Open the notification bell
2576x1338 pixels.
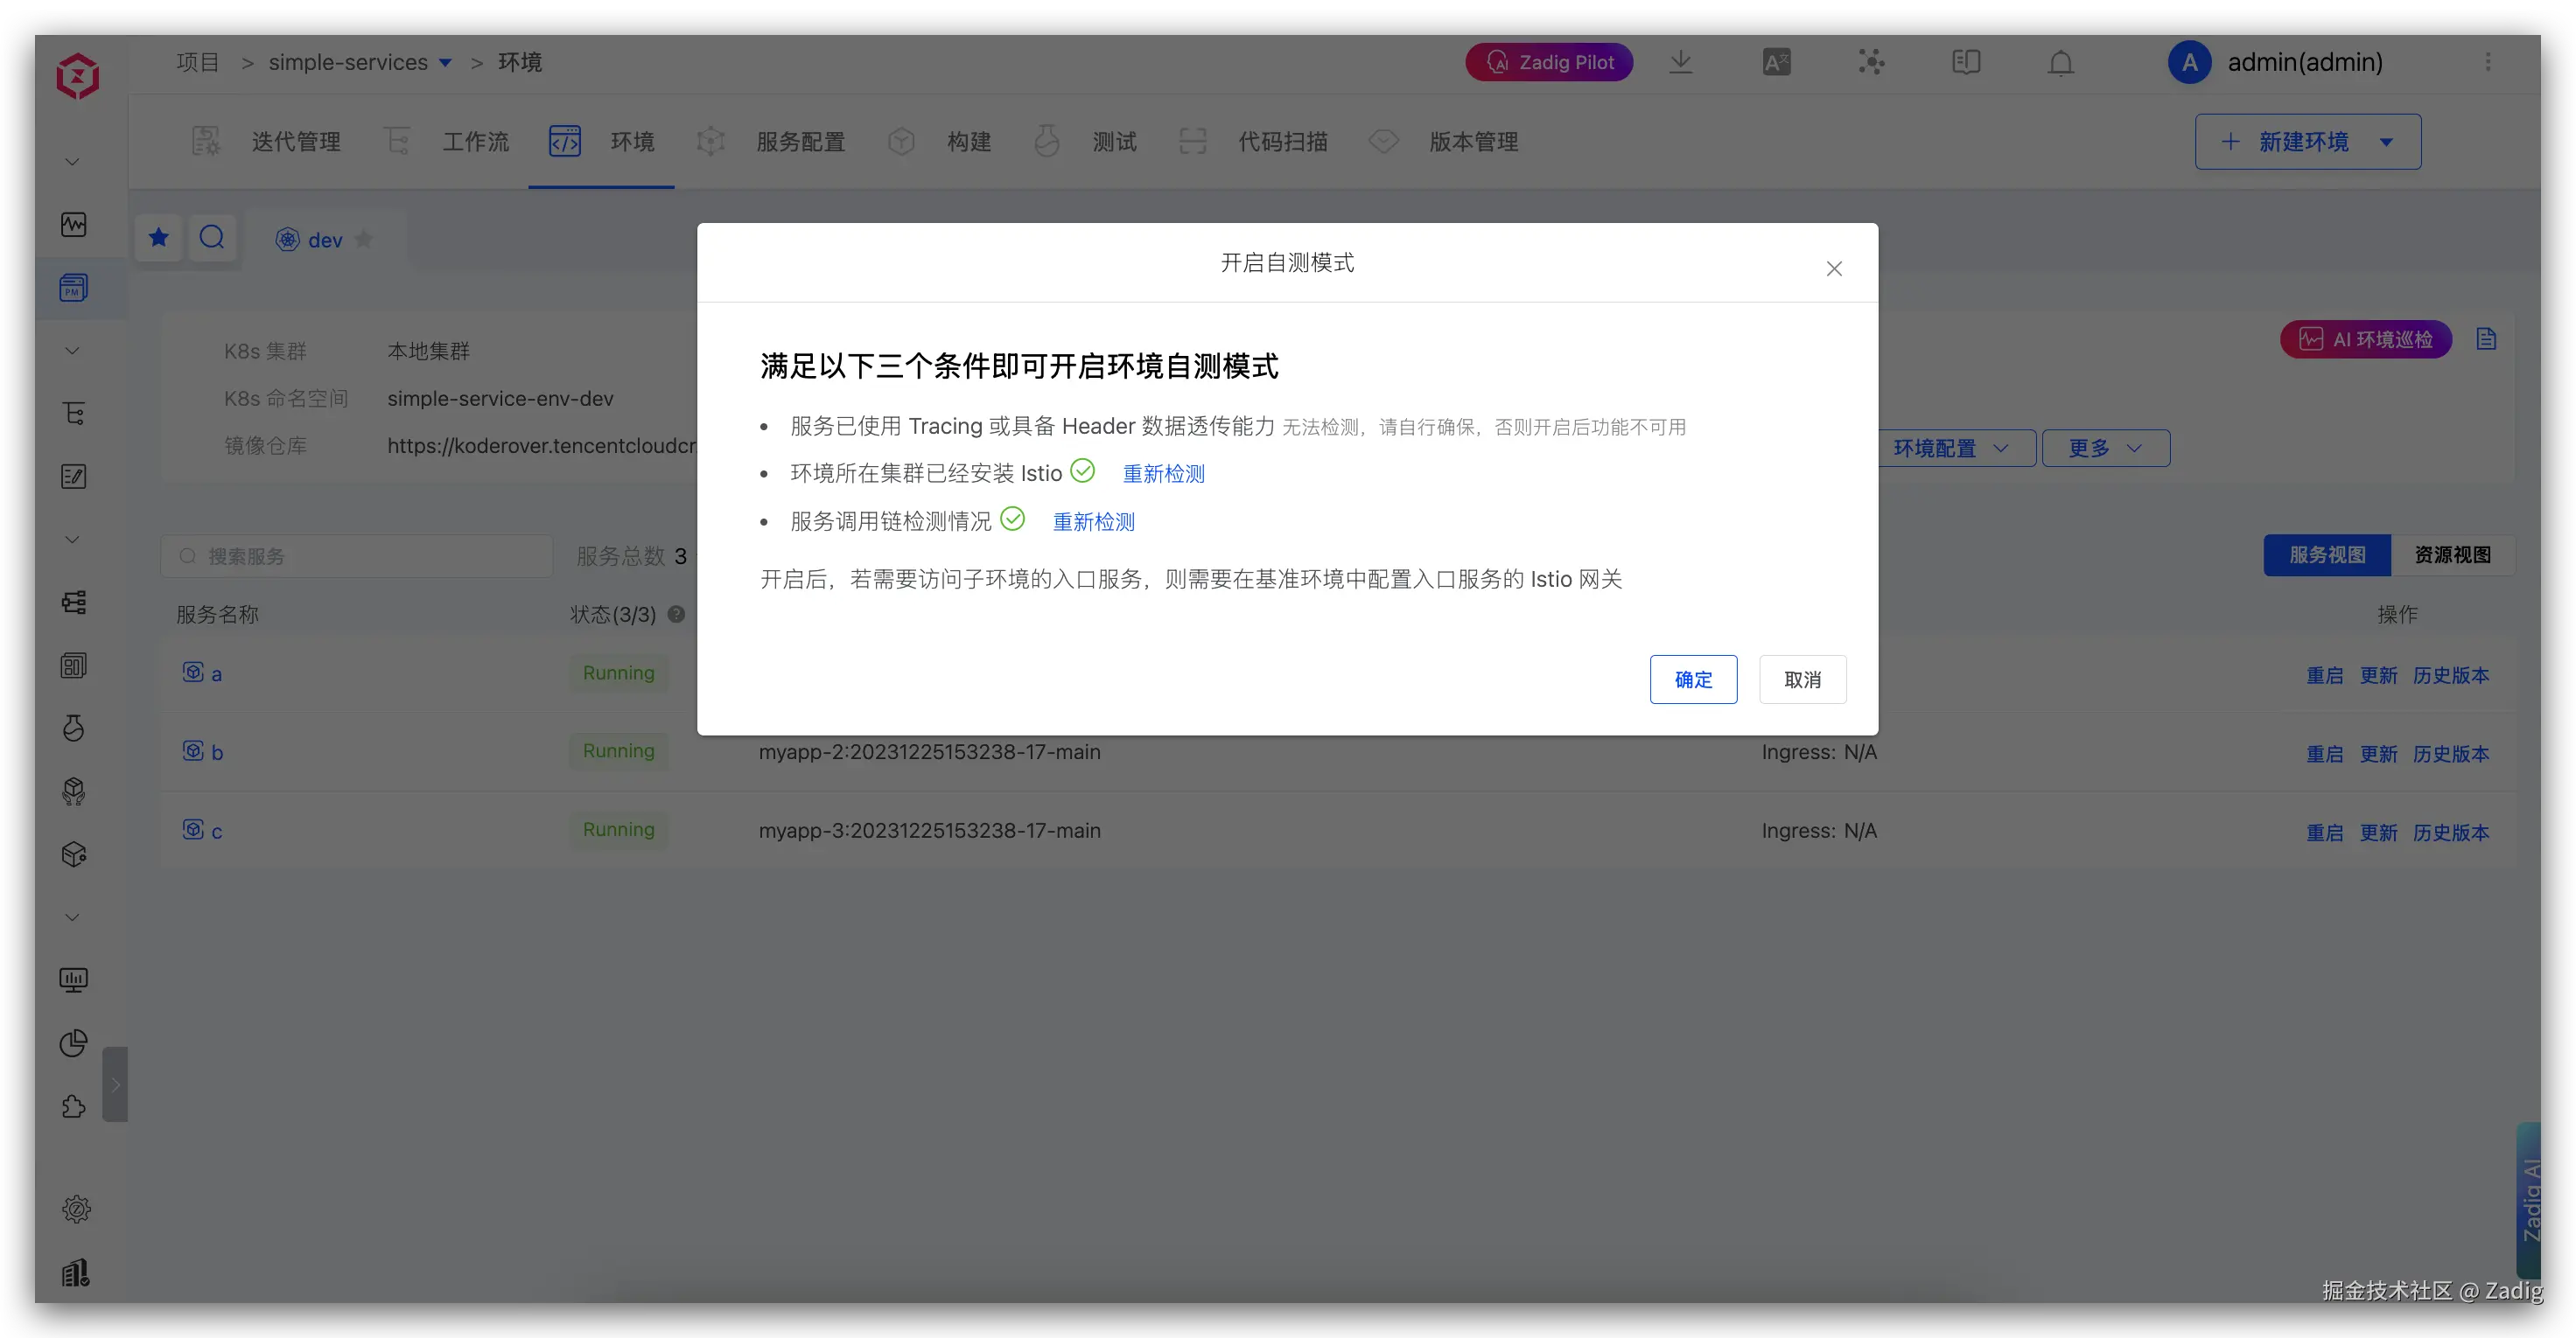pyautogui.click(x=2061, y=63)
